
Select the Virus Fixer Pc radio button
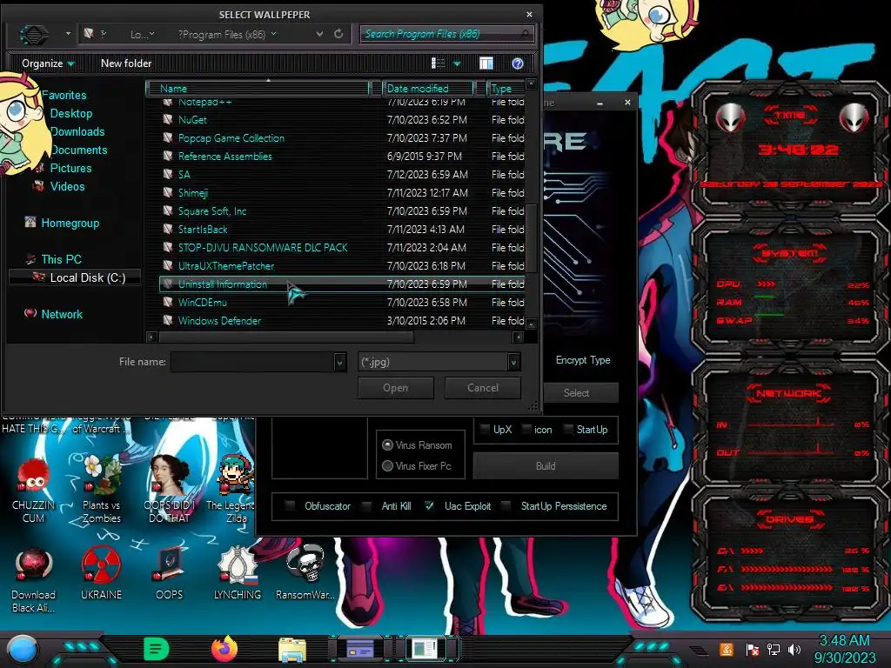[387, 466]
